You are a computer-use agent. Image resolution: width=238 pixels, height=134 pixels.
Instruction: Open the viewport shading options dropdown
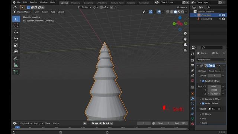click(x=186, y=12)
